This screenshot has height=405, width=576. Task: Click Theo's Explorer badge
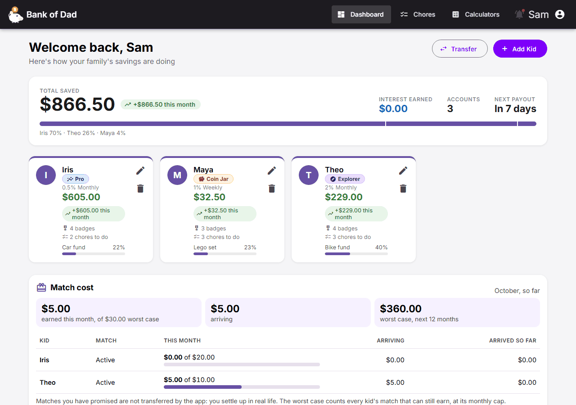345,179
